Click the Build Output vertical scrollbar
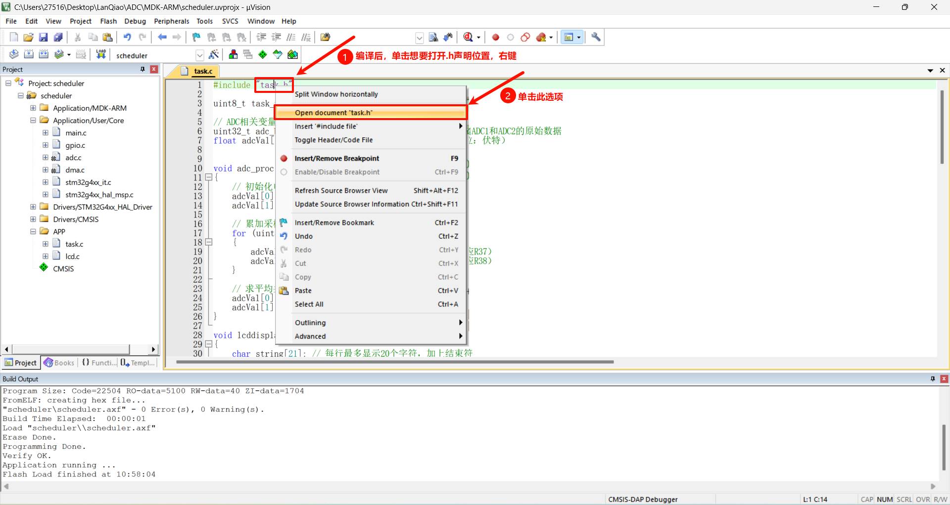Image resolution: width=950 pixels, height=505 pixels. [x=944, y=447]
